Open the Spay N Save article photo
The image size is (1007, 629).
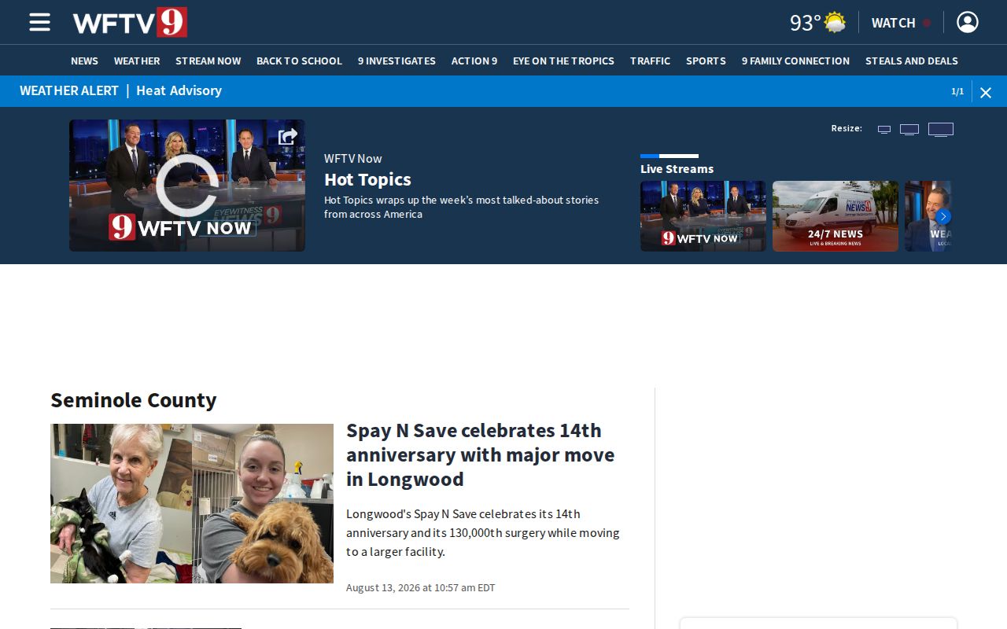point(192,503)
